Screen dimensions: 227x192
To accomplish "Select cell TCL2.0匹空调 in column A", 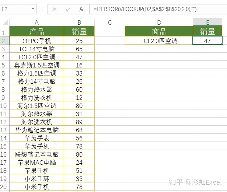I will click(x=36, y=57).
